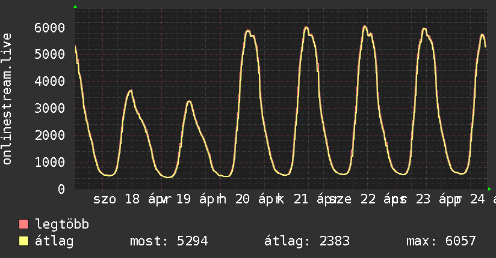Click the max: 6057 statistic
The width and height of the screenshot is (496, 258).
pos(441,242)
